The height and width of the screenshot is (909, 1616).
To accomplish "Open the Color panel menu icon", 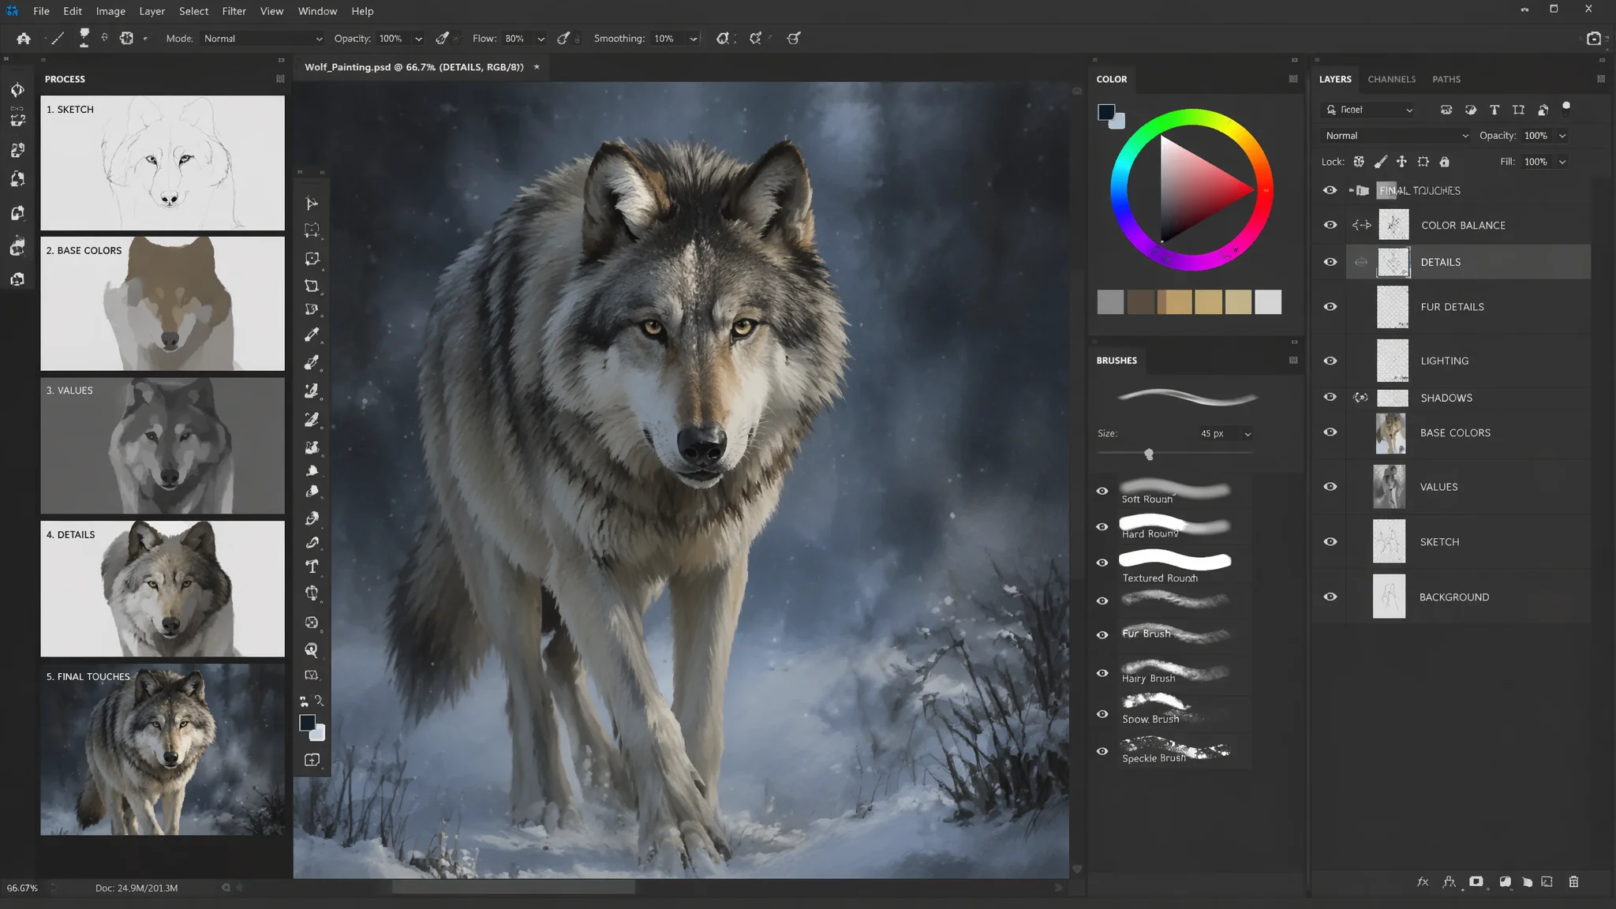I will coord(1292,79).
